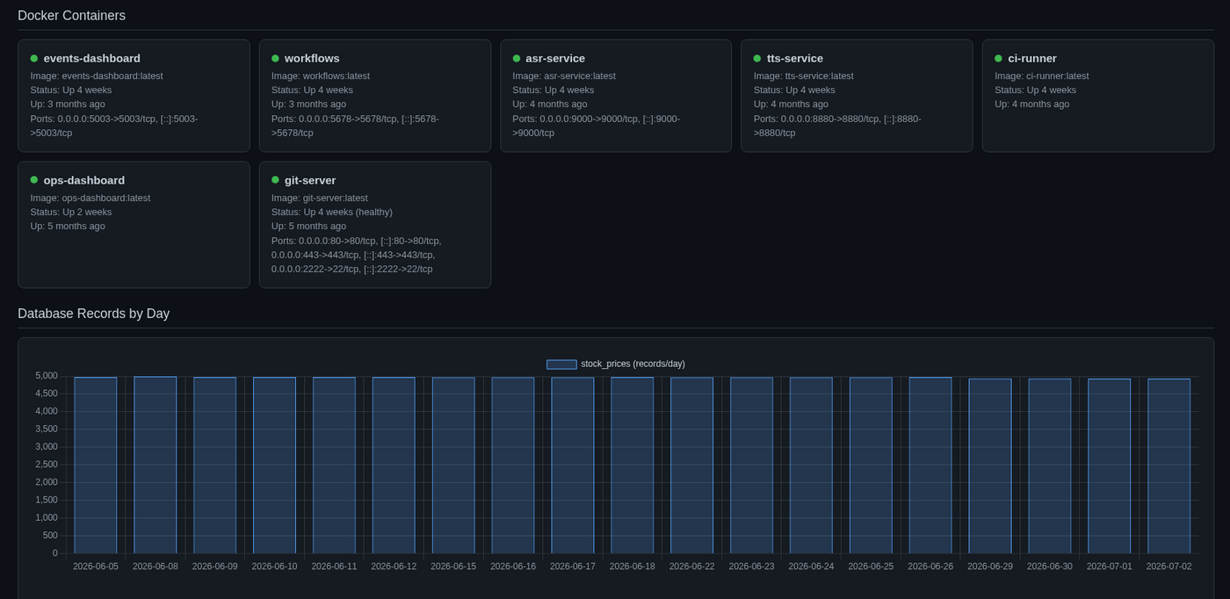Click 'Image: ci-runner:latest' text
This screenshot has width=1230, height=599.
click(x=1042, y=76)
